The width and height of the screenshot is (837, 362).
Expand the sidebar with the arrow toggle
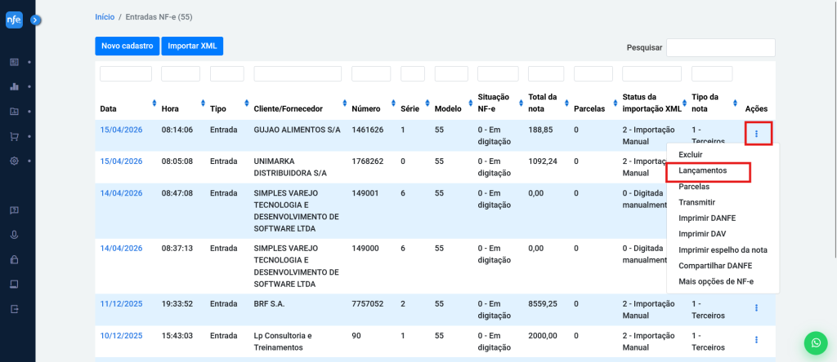(35, 20)
